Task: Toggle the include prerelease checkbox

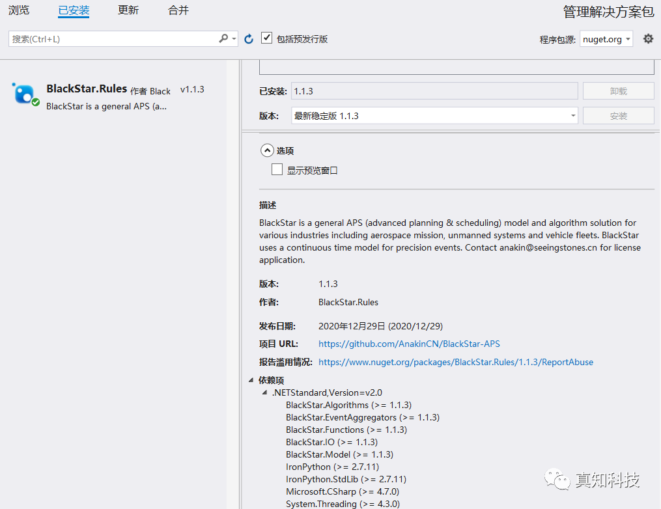Action: [x=266, y=38]
